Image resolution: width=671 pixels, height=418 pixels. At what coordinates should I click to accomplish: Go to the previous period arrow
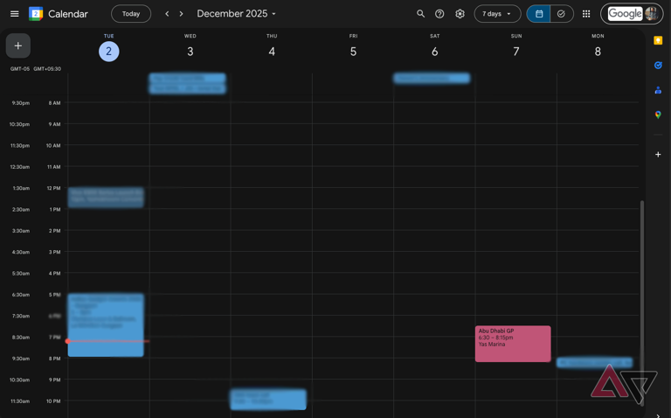tap(167, 14)
